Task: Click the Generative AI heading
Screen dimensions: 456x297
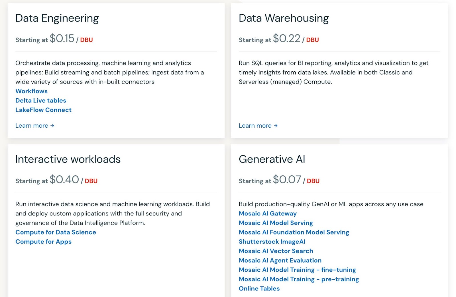Action: click(272, 159)
